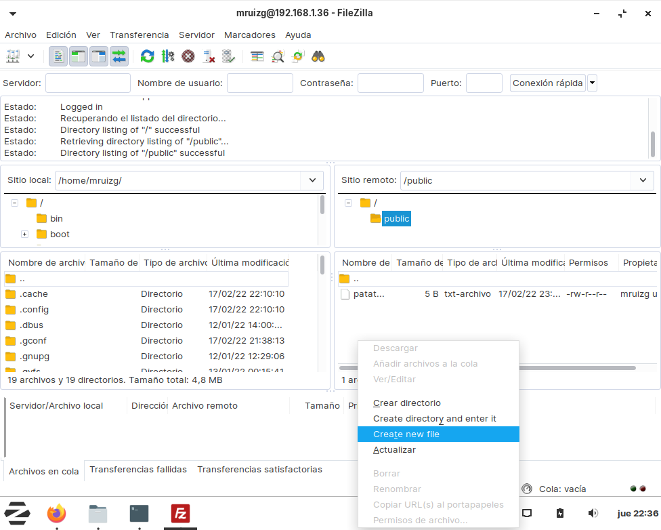Open Site Manager dropdown arrow
661x530 pixels.
pyautogui.click(x=30, y=56)
